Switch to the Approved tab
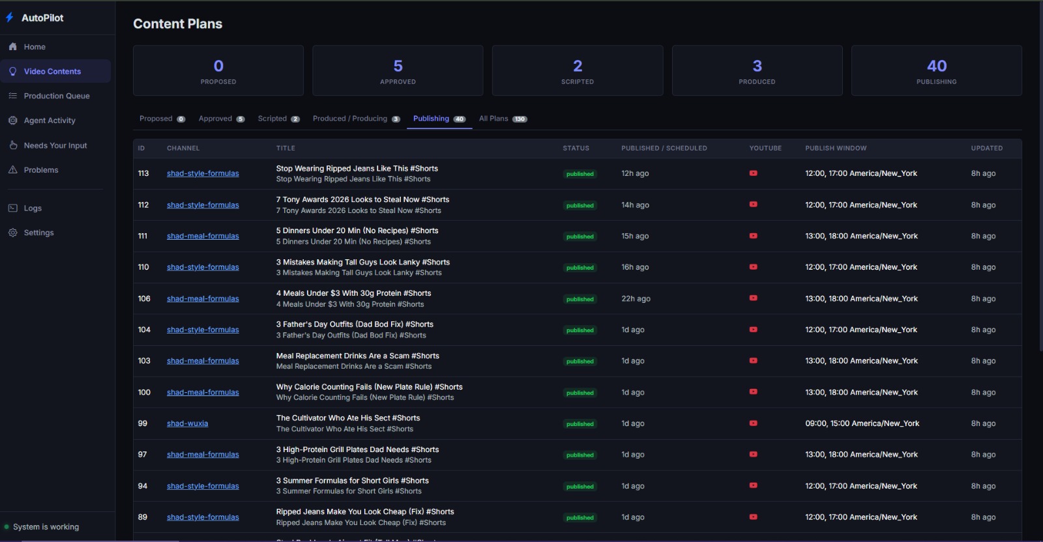This screenshot has height=542, width=1043. [222, 119]
